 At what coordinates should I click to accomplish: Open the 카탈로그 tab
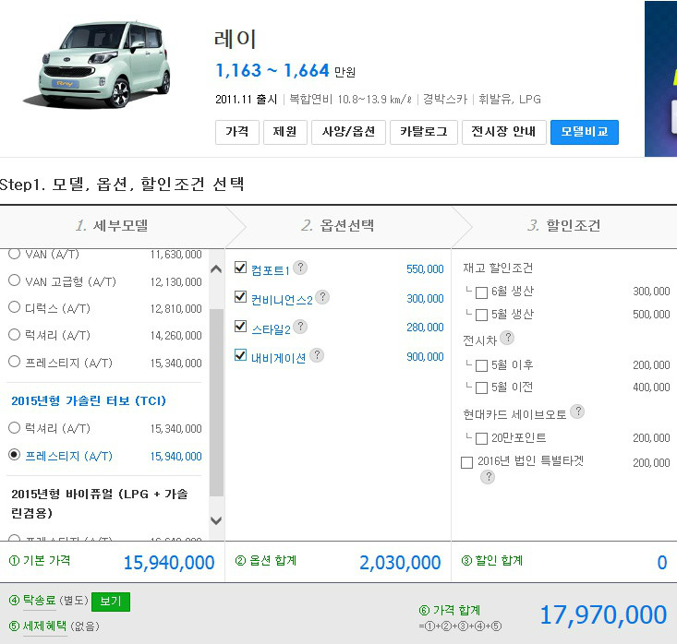click(424, 132)
